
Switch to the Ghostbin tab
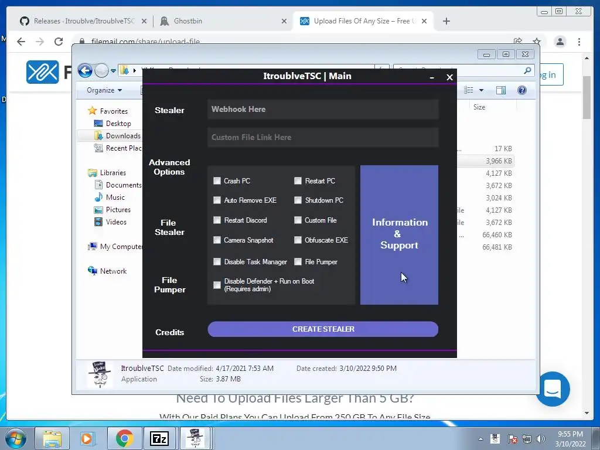pos(222,21)
